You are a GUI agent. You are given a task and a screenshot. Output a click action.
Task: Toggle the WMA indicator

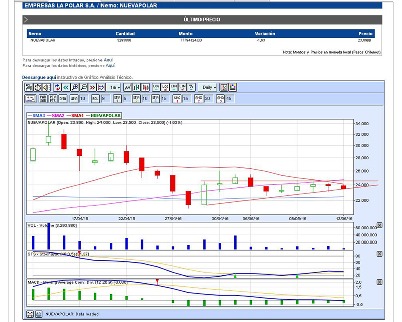click(74, 99)
